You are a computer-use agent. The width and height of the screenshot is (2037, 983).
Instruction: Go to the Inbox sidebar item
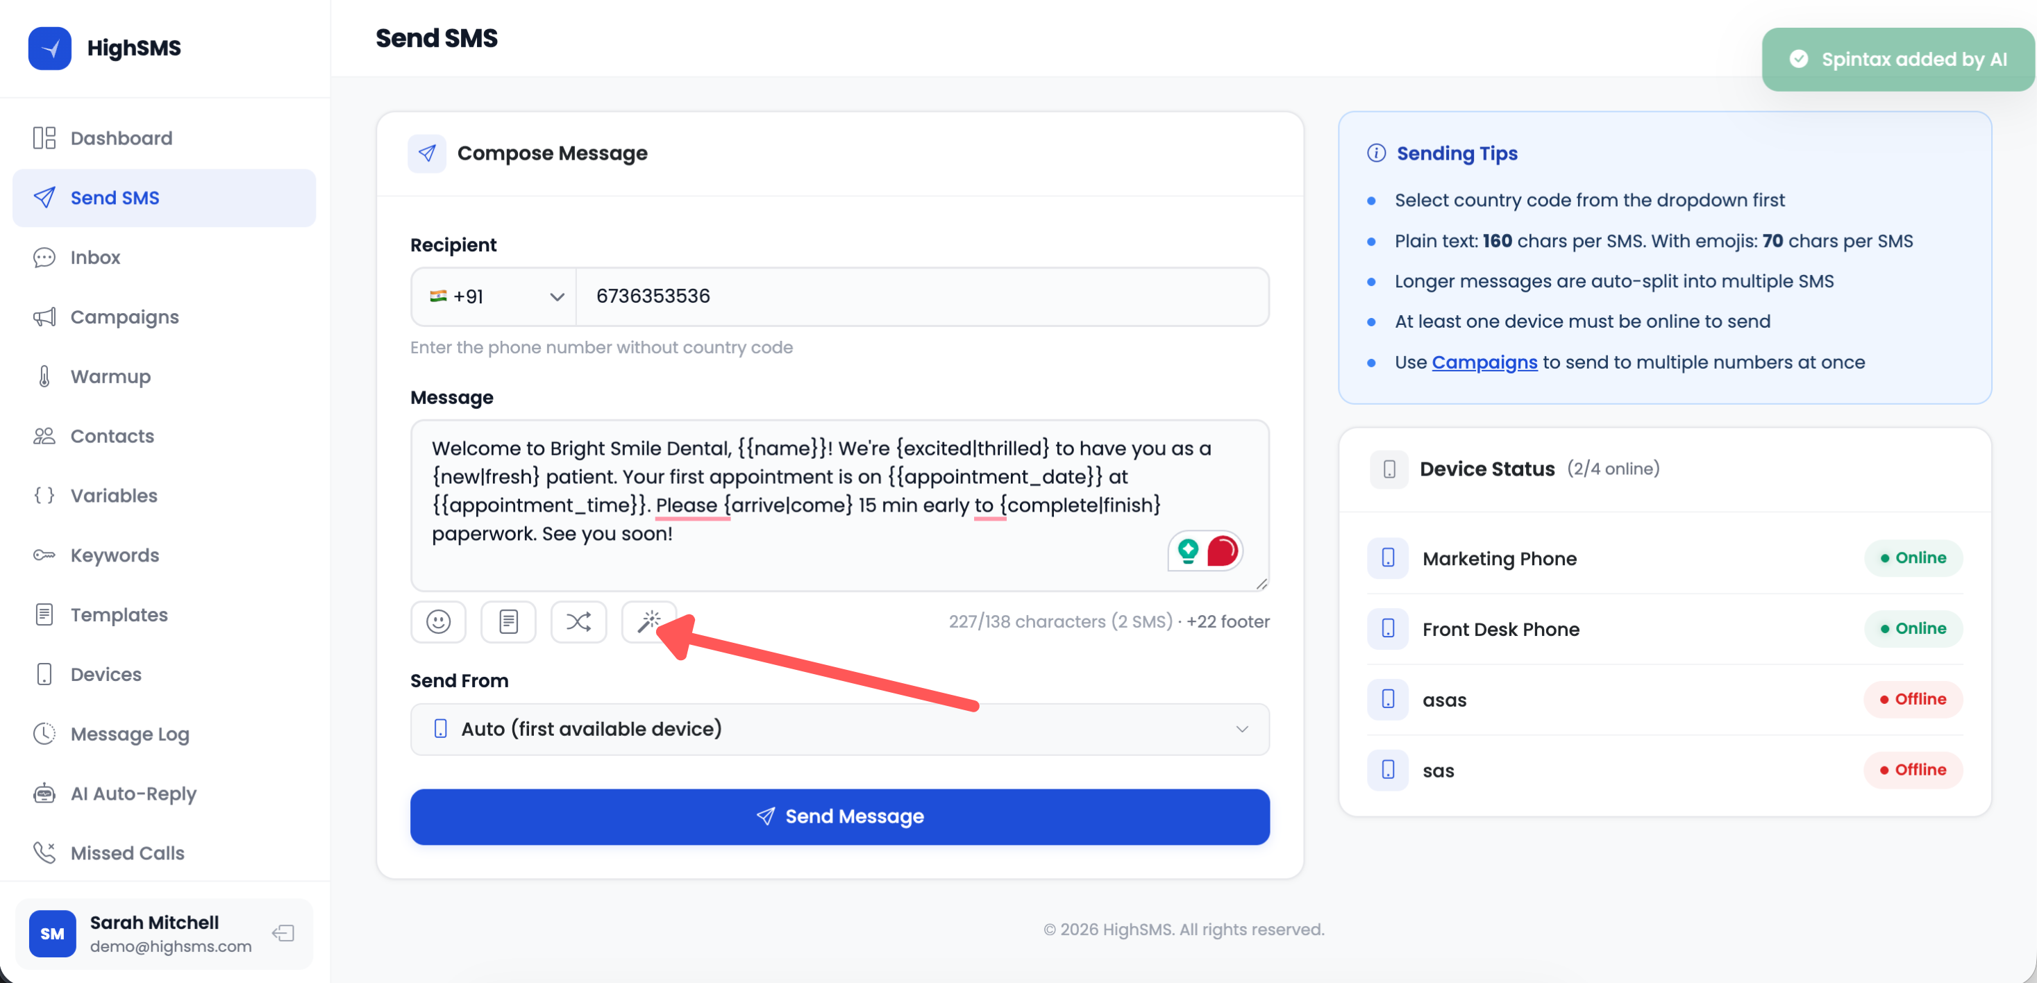pyautogui.click(x=95, y=258)
